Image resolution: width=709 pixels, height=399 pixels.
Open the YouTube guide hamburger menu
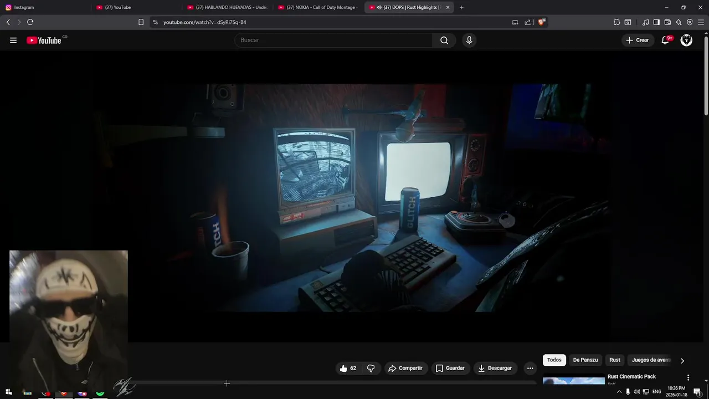point(13,40)
